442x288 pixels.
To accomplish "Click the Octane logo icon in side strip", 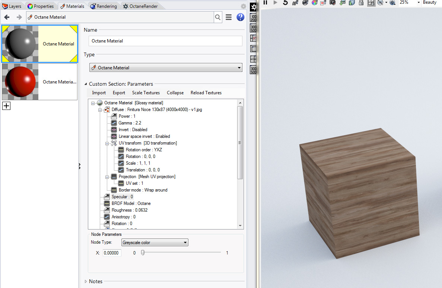I will pyautogui.click(x=254, y=6).
